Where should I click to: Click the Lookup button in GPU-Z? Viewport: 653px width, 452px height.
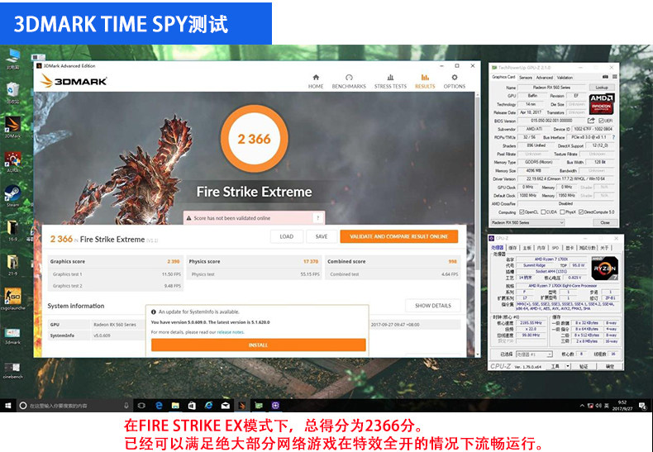click(x=602, y=88)
